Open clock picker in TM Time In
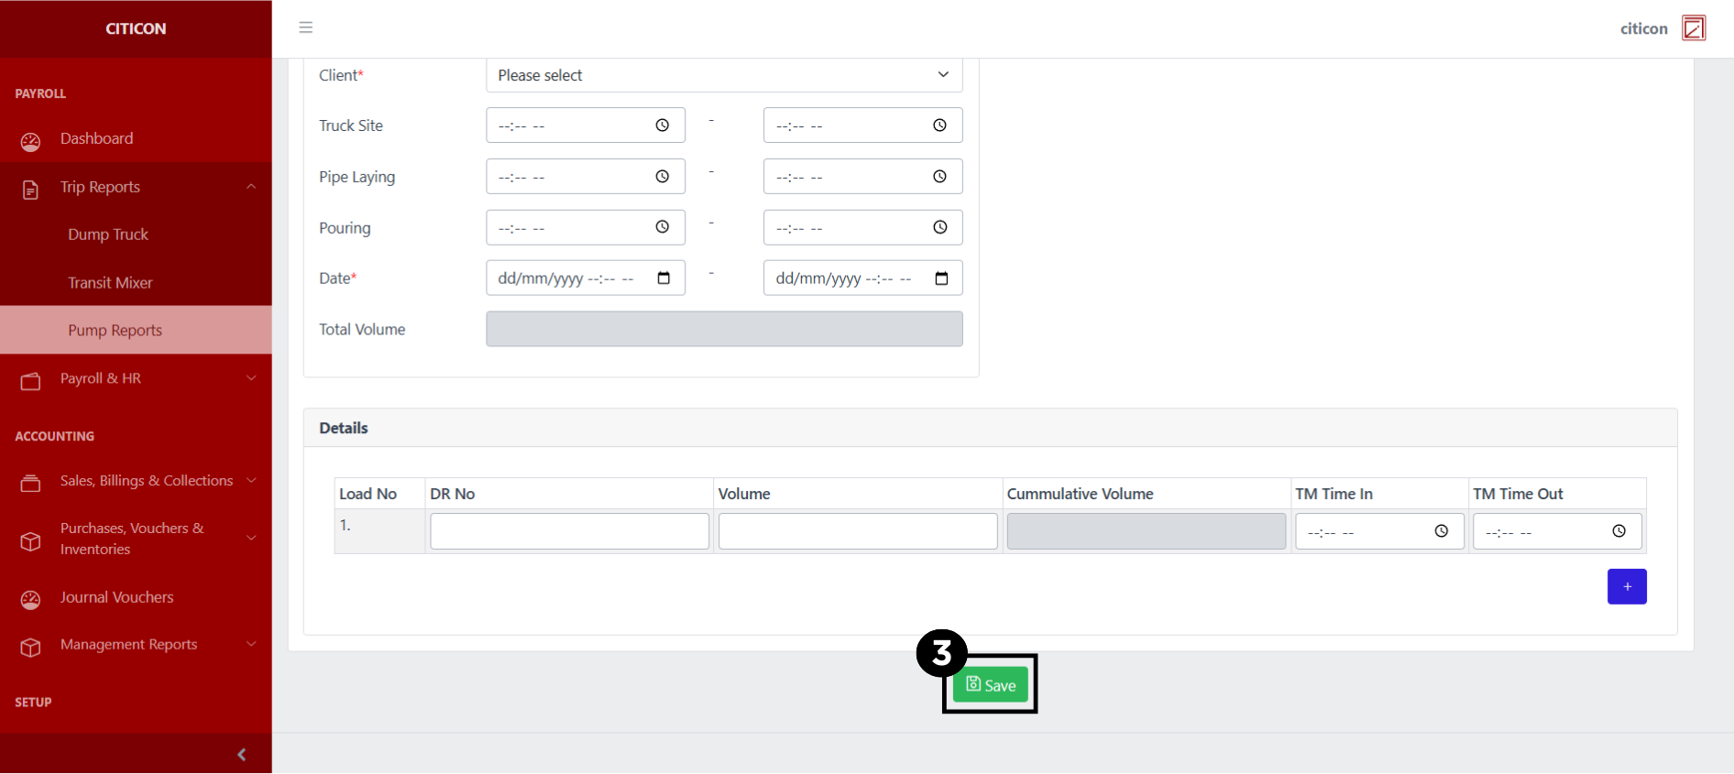The height and width of the screenshot is (774, 1734). point(1441,531)
